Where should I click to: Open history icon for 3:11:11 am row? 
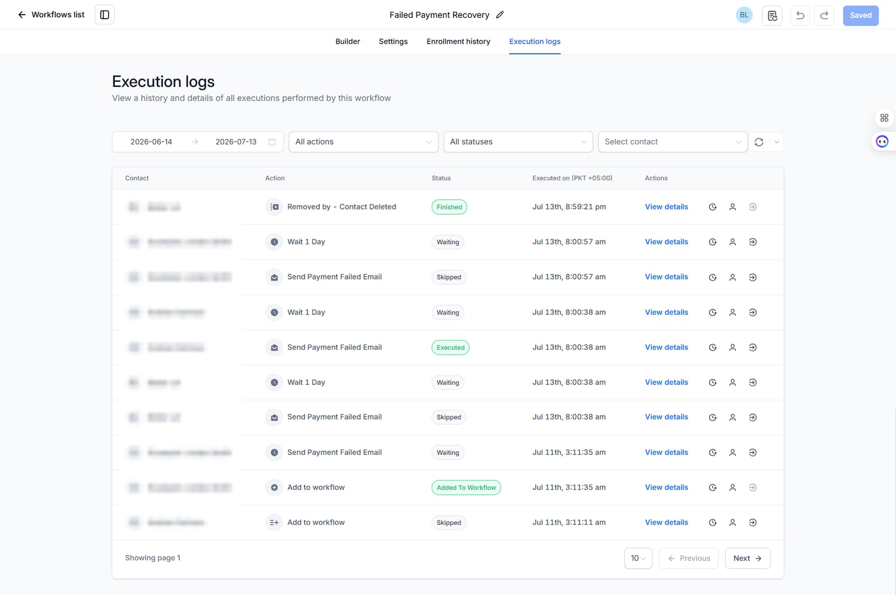pos(713,523)
